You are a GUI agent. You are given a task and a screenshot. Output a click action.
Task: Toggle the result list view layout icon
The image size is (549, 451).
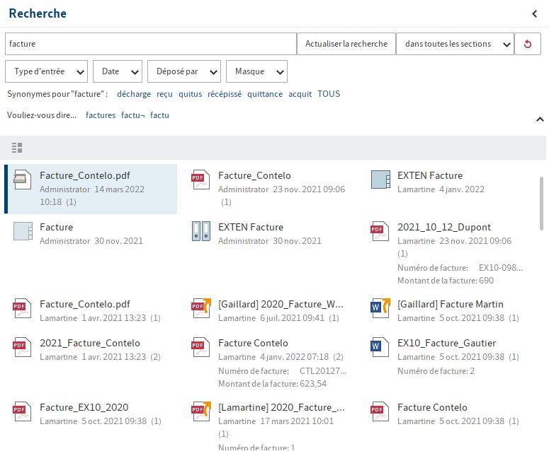click(17, 148)
